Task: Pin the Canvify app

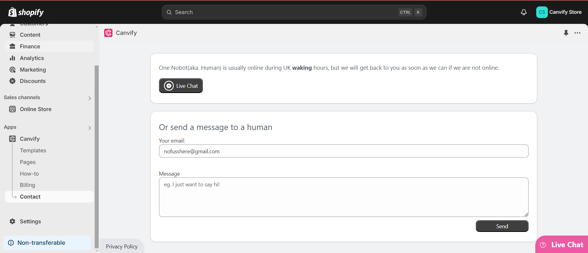Action: pos(566,33)
